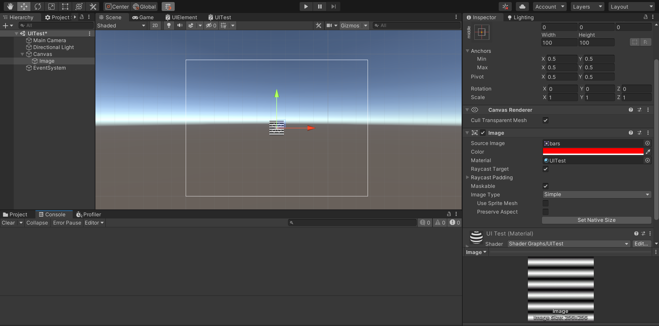The height and width of the screenshot is (326, 659).
Task: Disable the Raycast Target checkbox
Action: pyautogui.click(x=545, y=169)
